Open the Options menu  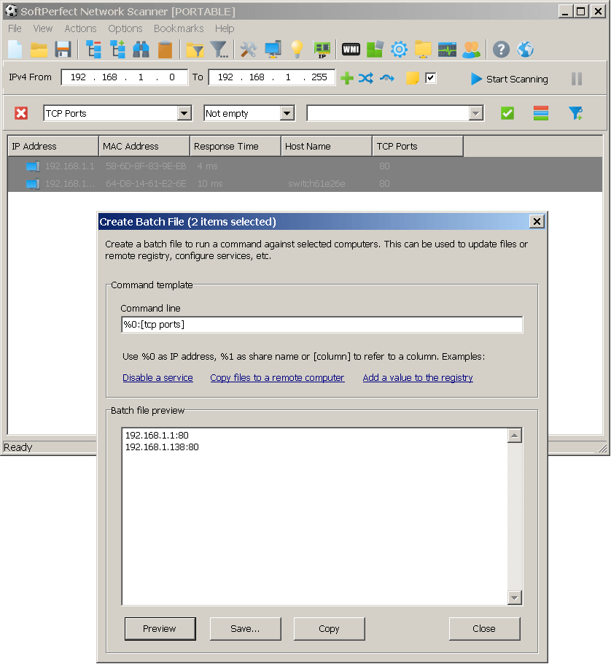(125, 28)
